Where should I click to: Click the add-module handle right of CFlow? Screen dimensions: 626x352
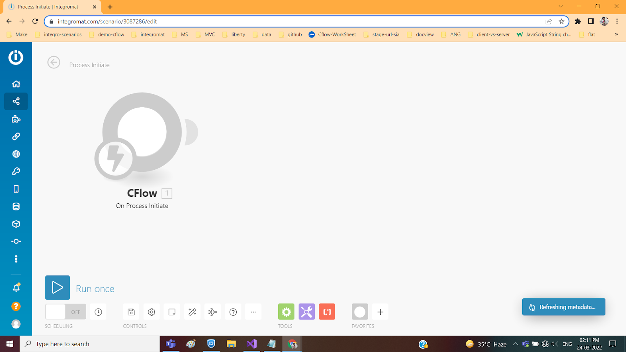191,132
